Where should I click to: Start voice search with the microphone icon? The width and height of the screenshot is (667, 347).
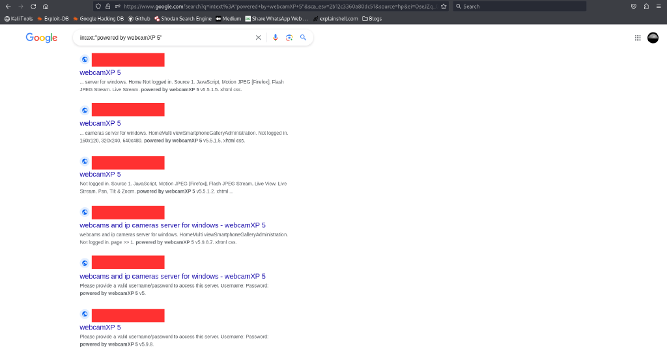click(275, 38)
